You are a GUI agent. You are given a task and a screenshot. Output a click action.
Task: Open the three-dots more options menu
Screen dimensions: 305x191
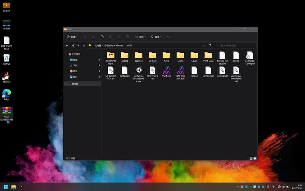point(169,37)
